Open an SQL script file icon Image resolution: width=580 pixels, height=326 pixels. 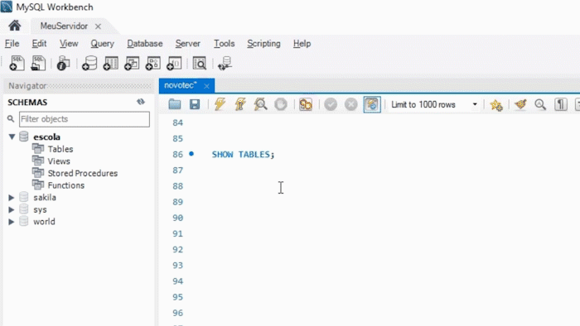pos(38,63)
